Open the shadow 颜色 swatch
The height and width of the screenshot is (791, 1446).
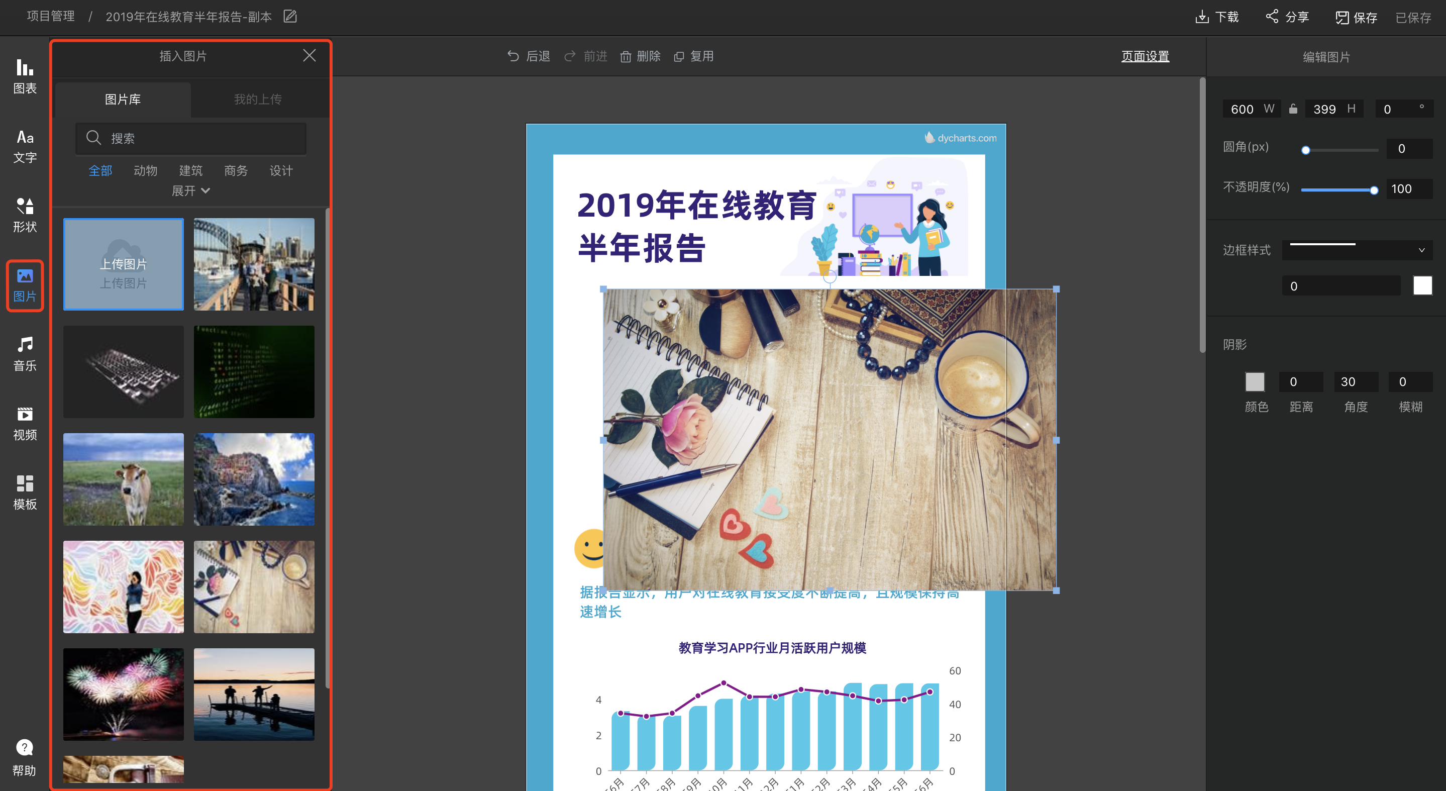[1255, 382]
